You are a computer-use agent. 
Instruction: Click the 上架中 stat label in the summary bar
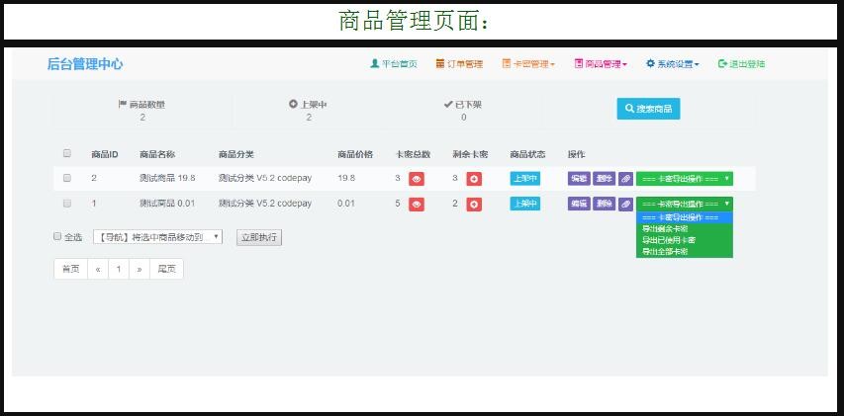pyautogui.click(x=308, y=105)
